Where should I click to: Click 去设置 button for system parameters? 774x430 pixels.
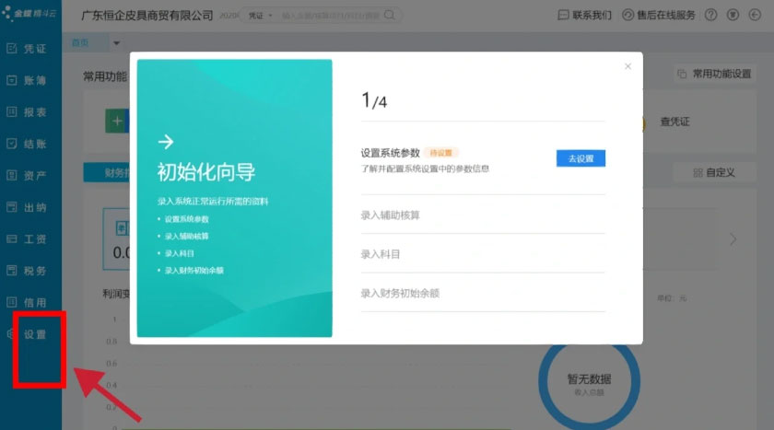click(580, 158)
